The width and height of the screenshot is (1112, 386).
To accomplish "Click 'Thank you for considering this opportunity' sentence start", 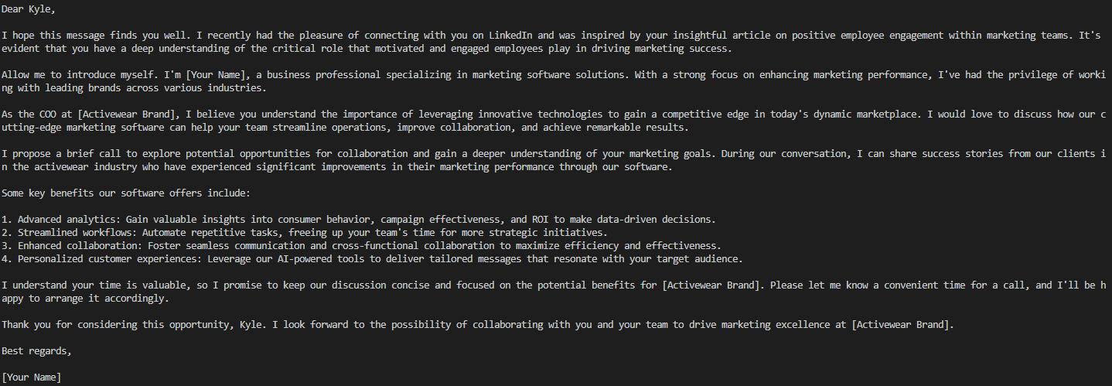I will pos(116,325).
